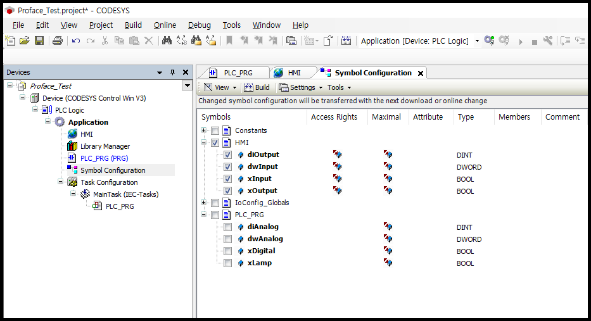The image size is (591, 321).
Task: Check the Constants group checkbox
Action: coord(215,130)
